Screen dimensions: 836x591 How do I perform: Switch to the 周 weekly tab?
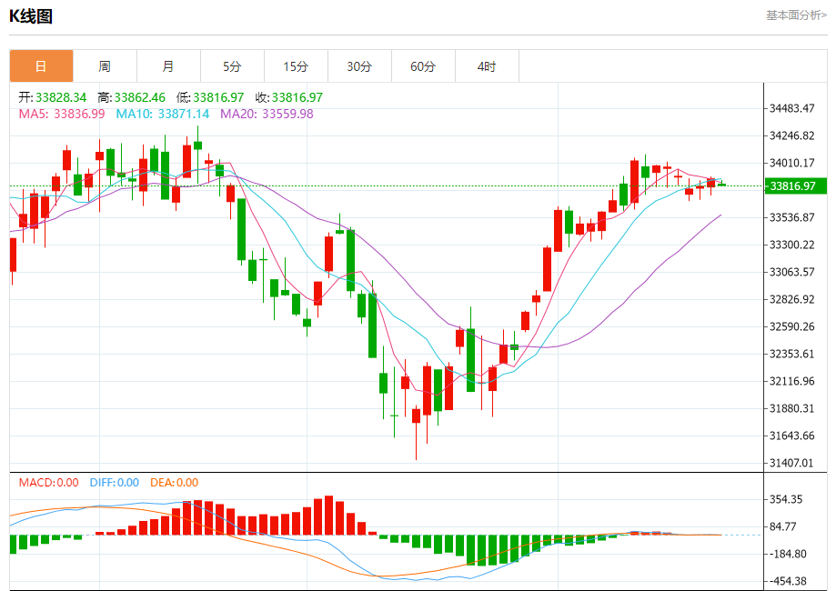pyautogui.click(x=105, y=66)
